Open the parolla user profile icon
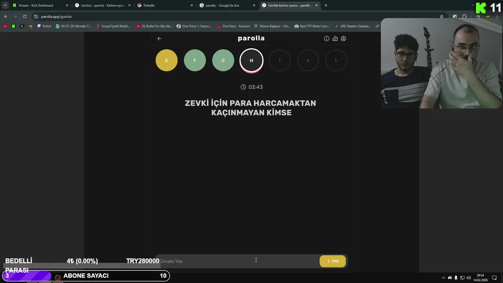Viewport: 503px width, 283px height. coord(343,39)
